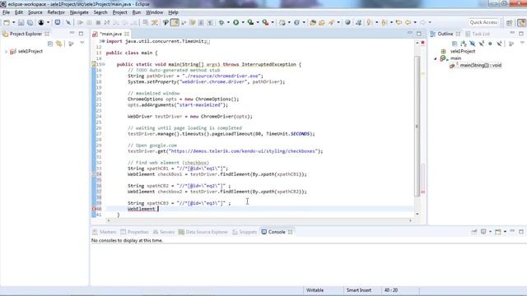527x296 pixels.
Task: Click the Back navigation arrow icon
Action: (408, 22)
